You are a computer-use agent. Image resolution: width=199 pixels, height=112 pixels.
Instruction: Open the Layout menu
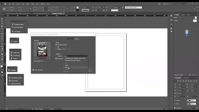click(x=18, y=4)
